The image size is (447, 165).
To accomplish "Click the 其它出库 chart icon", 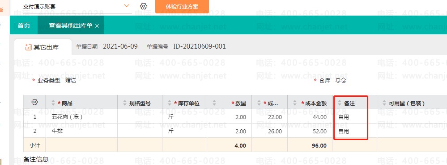I will click(28, 47).
